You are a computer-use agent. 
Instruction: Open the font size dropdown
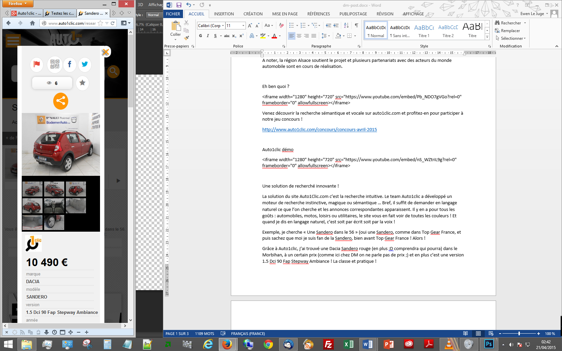pyautogui.click(x=243, y=26)
